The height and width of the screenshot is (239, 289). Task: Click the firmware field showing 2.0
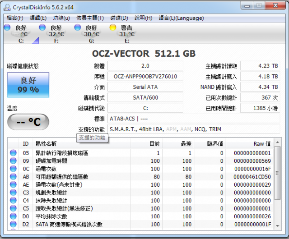pyautogui.click(x=145, y=66)
